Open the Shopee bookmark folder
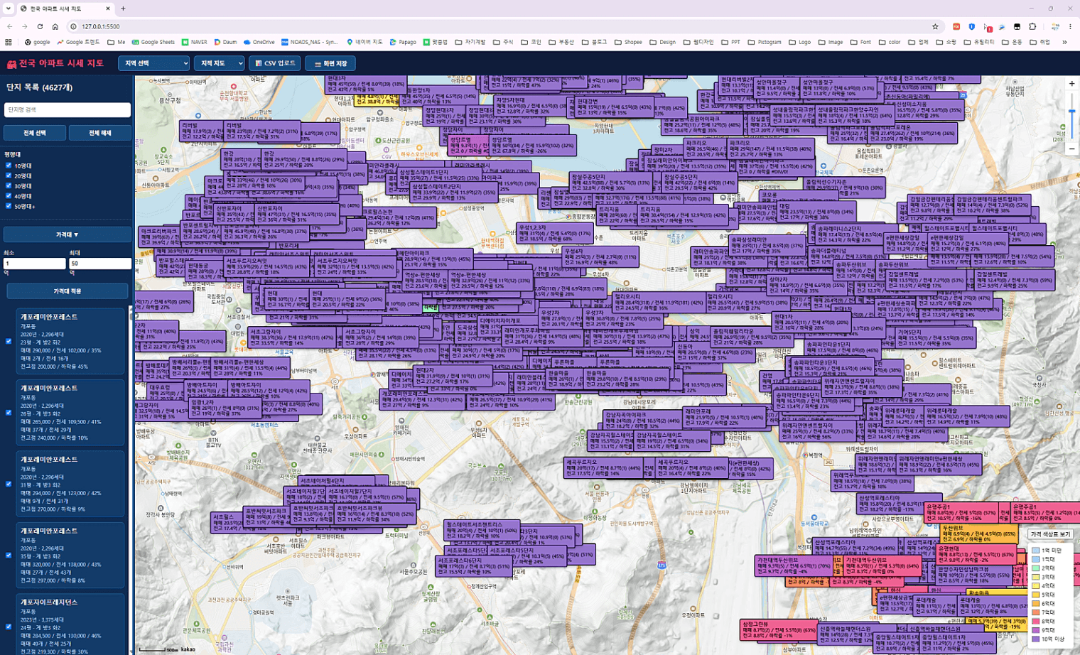 [627, 42]
